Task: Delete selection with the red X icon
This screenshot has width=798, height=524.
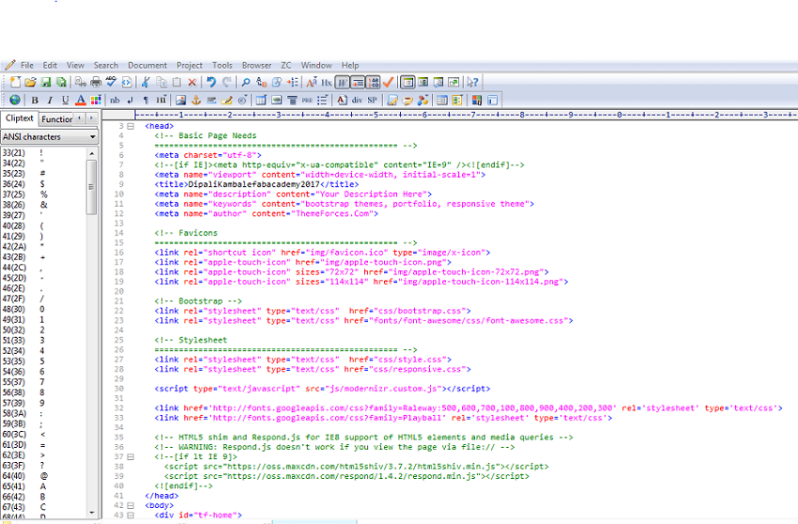Action: (x=192, y=82)
